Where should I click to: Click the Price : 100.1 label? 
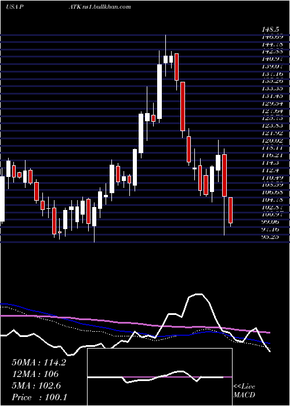point(39,397)
